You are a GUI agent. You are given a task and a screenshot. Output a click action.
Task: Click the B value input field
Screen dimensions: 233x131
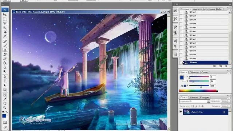pyautogui.click(x=213, y=86)
